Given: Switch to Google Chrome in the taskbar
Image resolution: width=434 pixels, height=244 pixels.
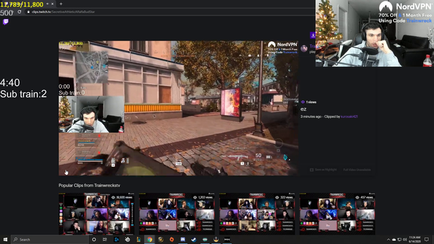Looking at the screenshot, I should 149,239.
